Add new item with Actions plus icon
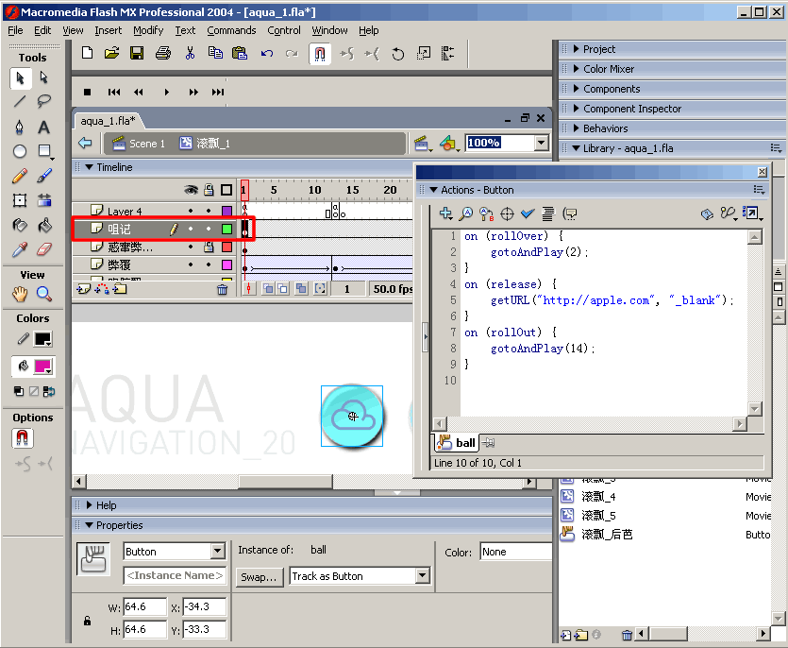 point(445,213)
